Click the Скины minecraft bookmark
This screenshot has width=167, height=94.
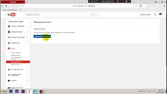(x=10, y=10)
